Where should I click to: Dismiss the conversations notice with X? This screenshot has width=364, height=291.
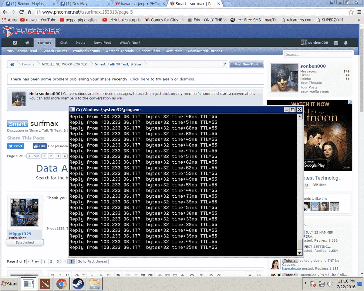pyautogui.click(x=259, y=94)
